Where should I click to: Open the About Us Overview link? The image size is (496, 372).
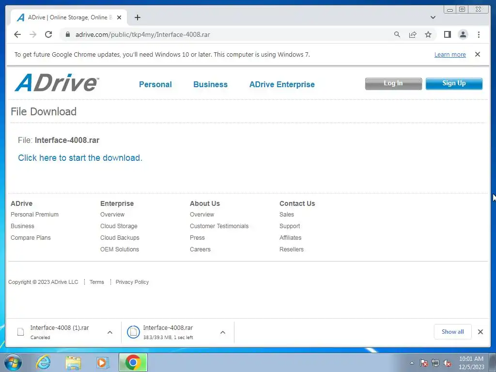coord(202,215)
